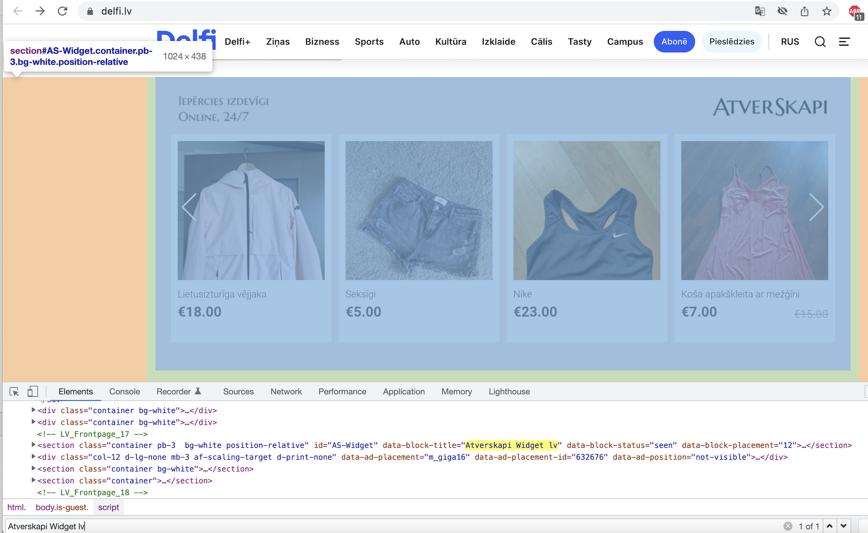This screenshot has height=533, width=868.
Task: Click the Pieslēdzies login button
Action: 731,42
